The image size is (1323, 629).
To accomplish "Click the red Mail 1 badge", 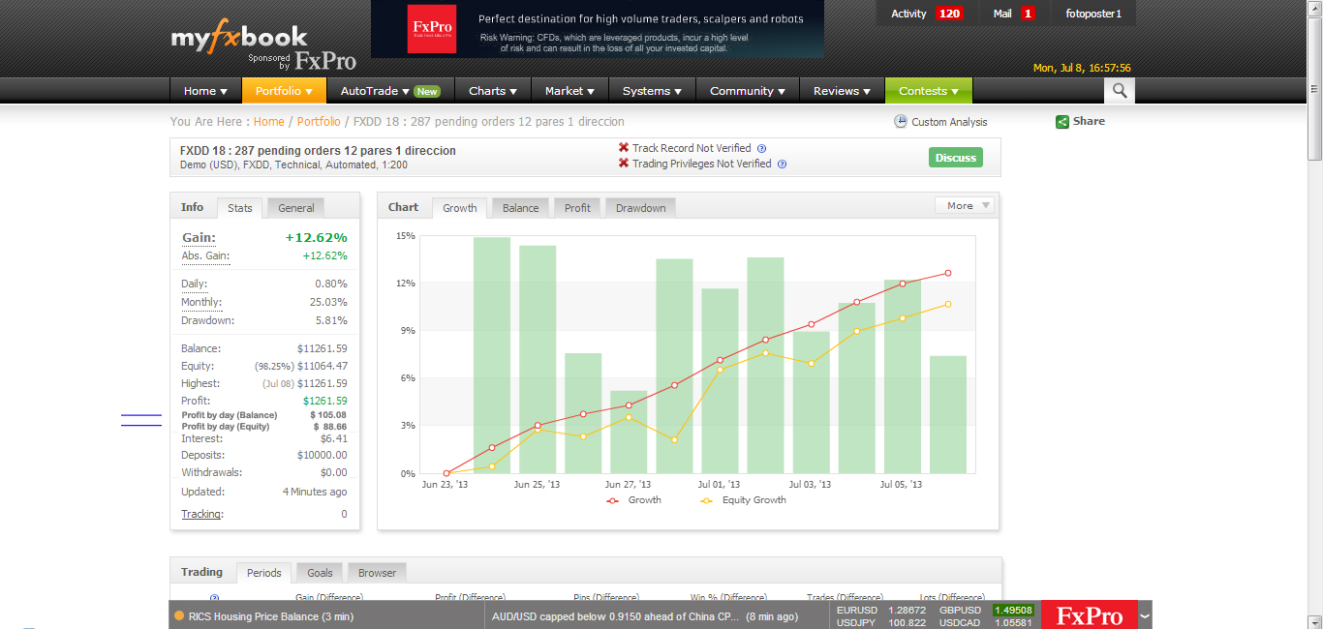I will (x=1028, y=14).
